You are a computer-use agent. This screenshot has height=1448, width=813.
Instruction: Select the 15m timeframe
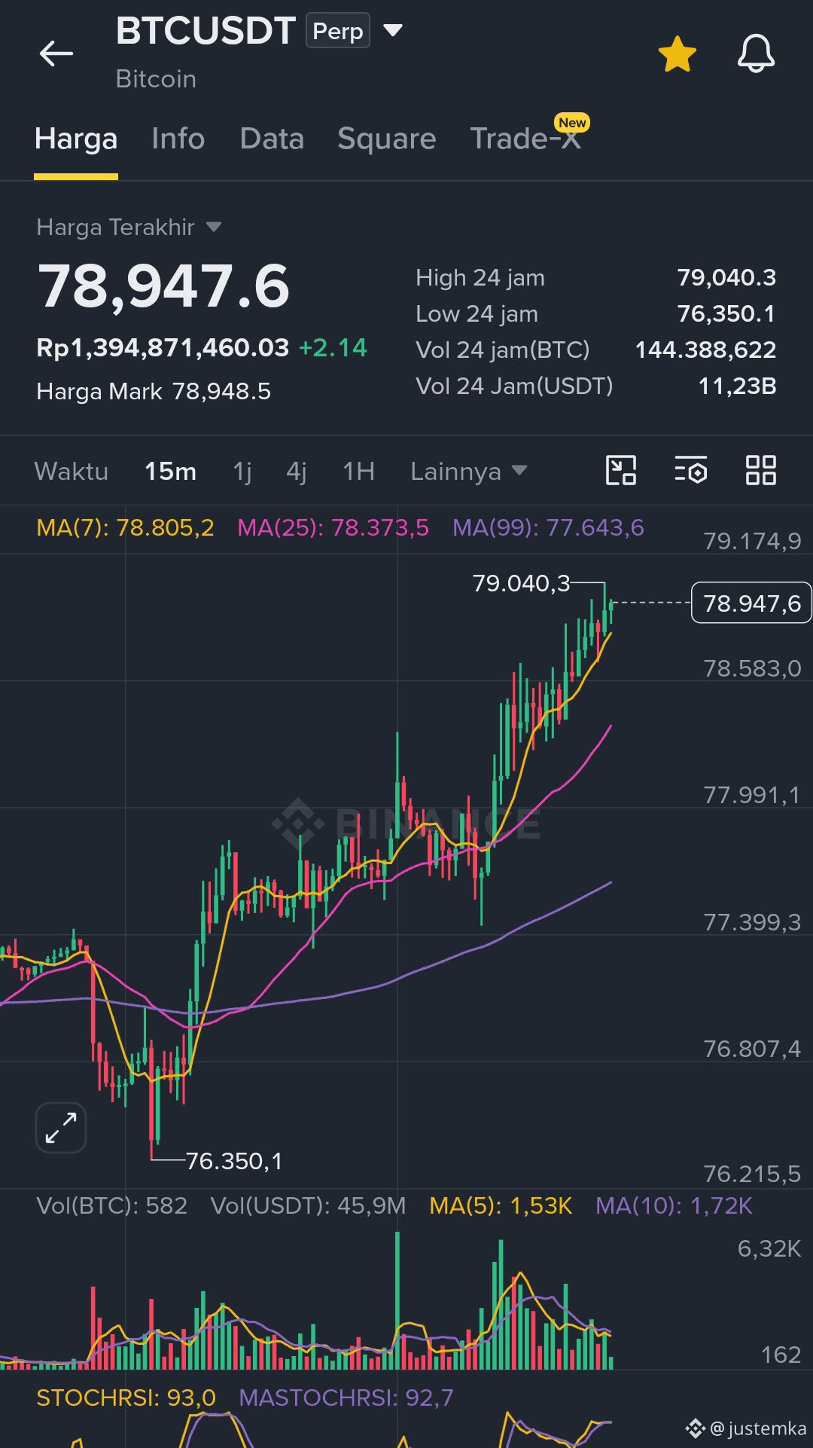[171, 472]
